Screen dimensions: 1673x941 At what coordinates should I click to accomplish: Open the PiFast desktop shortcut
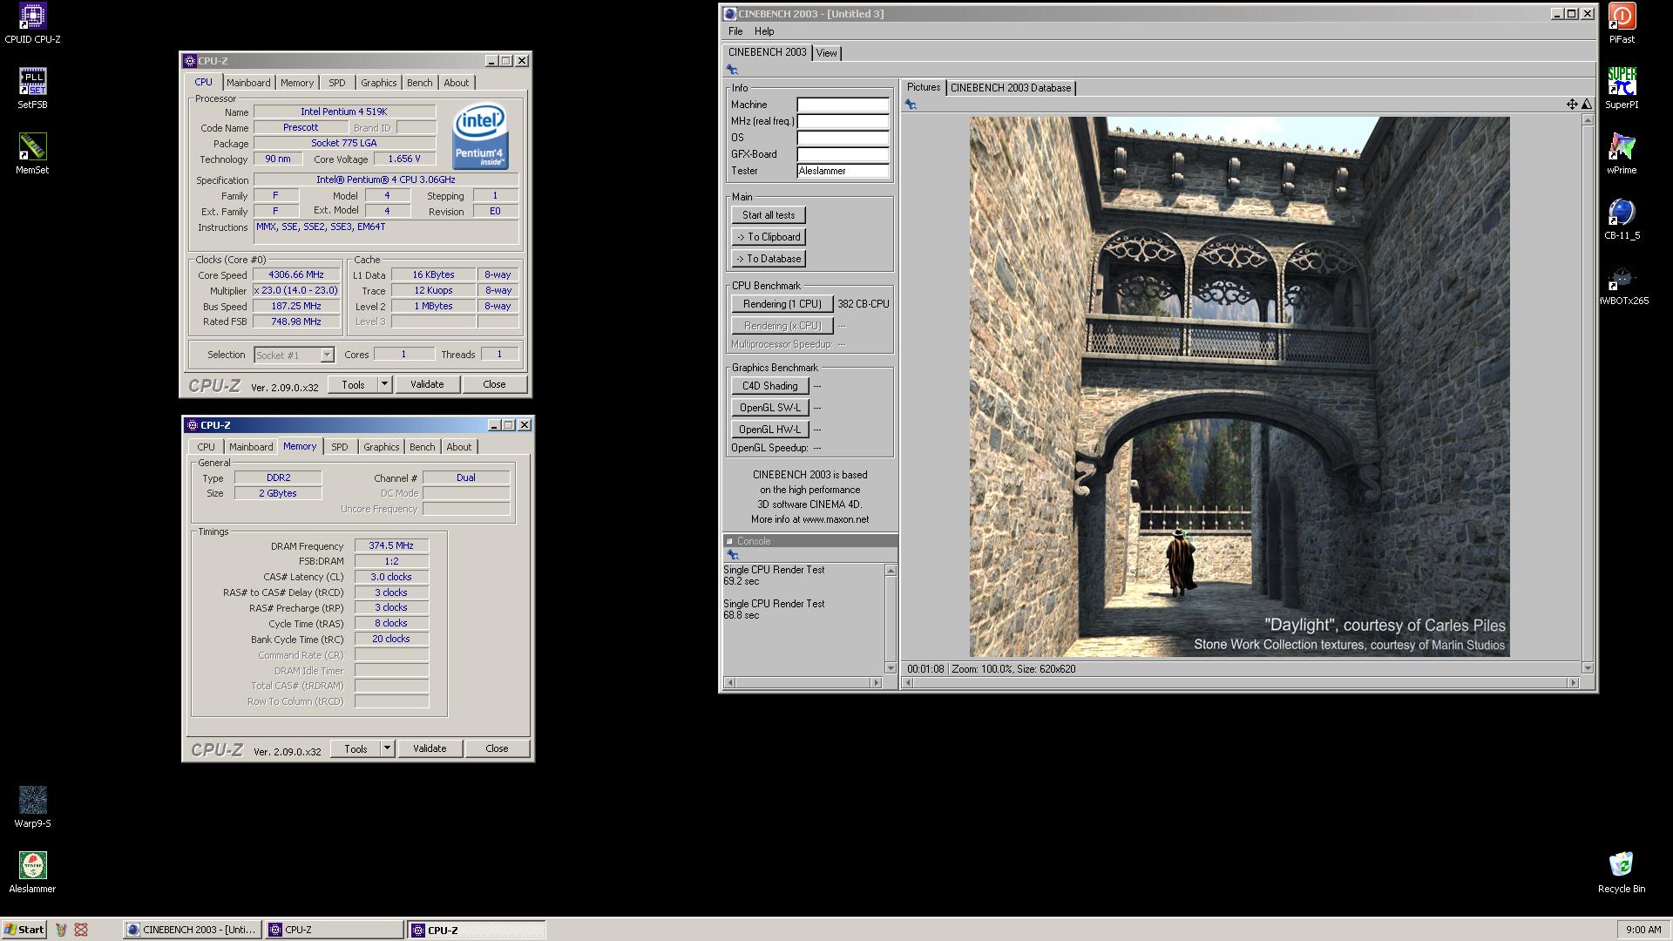point(1622,23)
